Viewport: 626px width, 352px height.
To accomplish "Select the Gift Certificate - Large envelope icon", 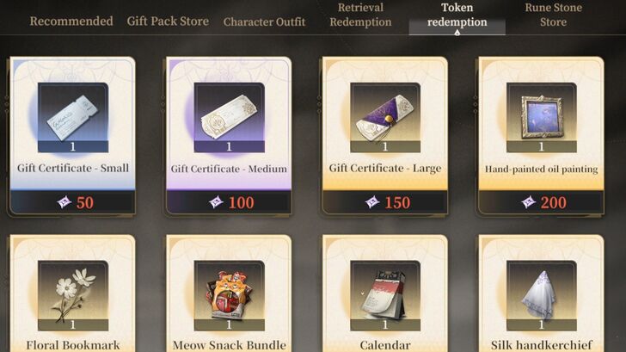I will pyautogui.click(x=385, y=117).
